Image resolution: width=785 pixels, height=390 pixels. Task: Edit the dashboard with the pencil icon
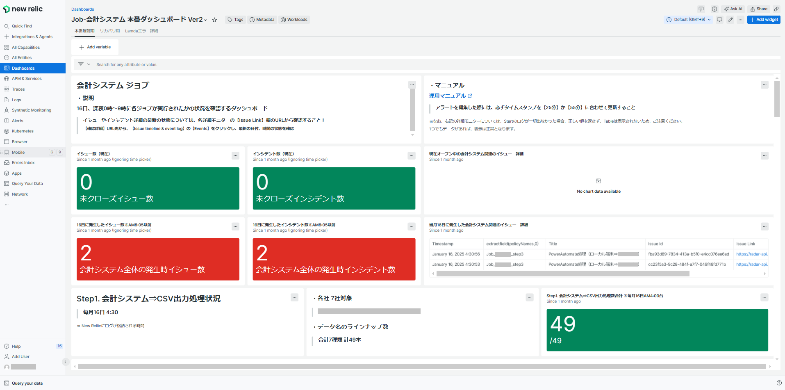(730, 19)
